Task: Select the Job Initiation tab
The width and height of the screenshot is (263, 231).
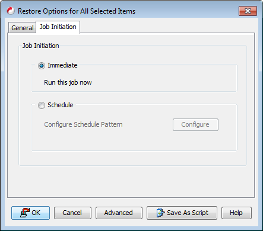Action: point(58,27)
